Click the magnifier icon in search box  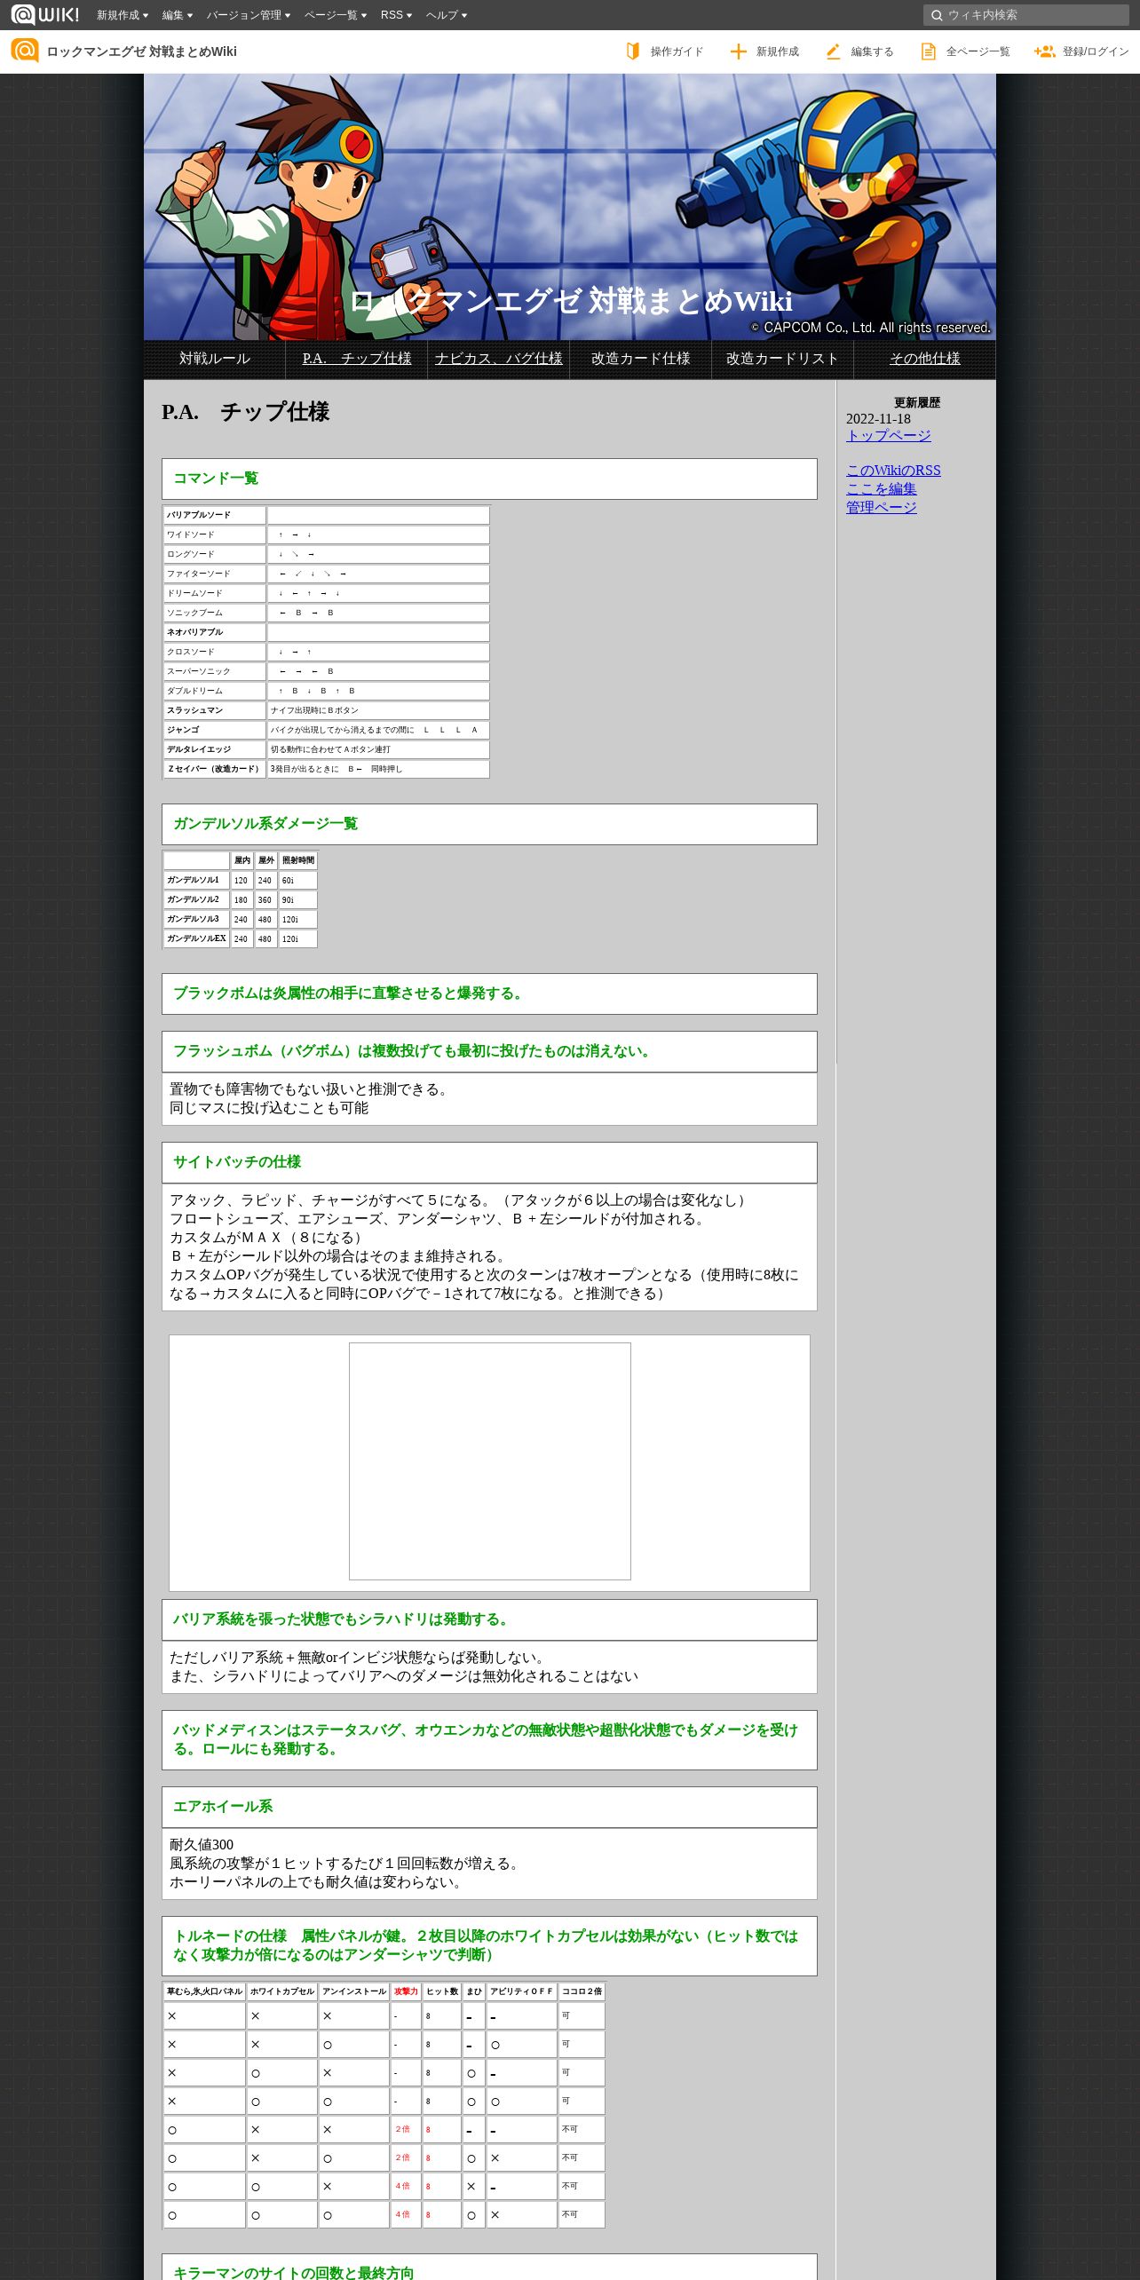pos(936,15)
